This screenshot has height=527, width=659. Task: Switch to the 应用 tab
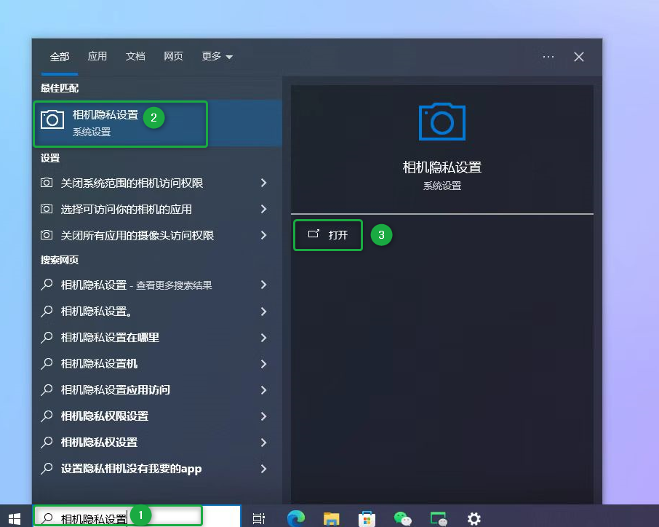click(x=97, y=56)
